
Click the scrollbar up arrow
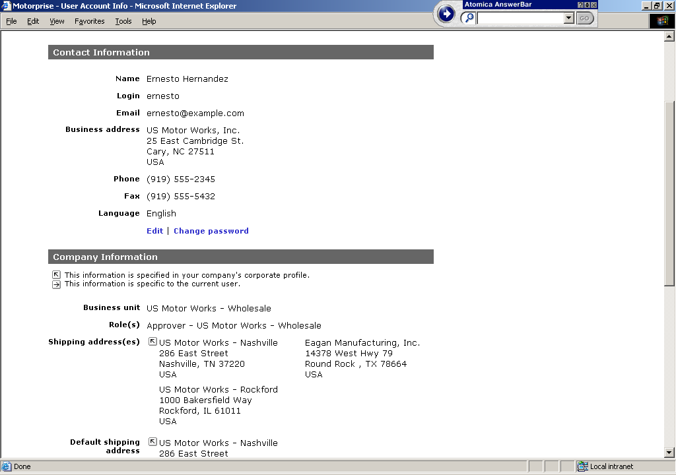click(x=669, y=37)
